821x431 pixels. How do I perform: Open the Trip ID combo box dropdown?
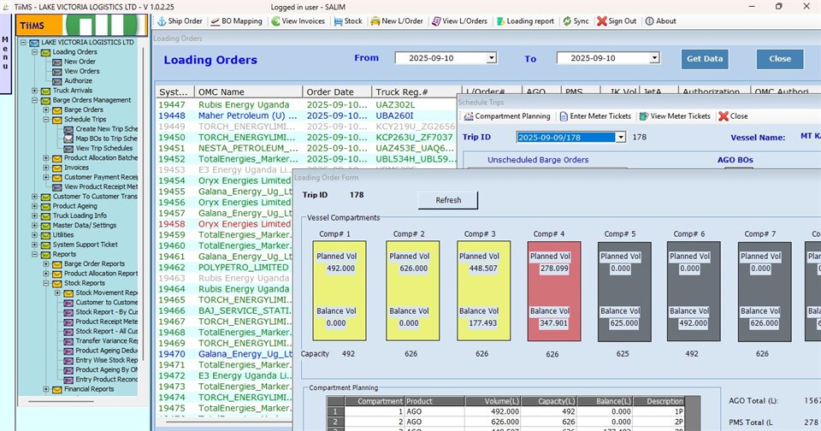click(621, 137)
